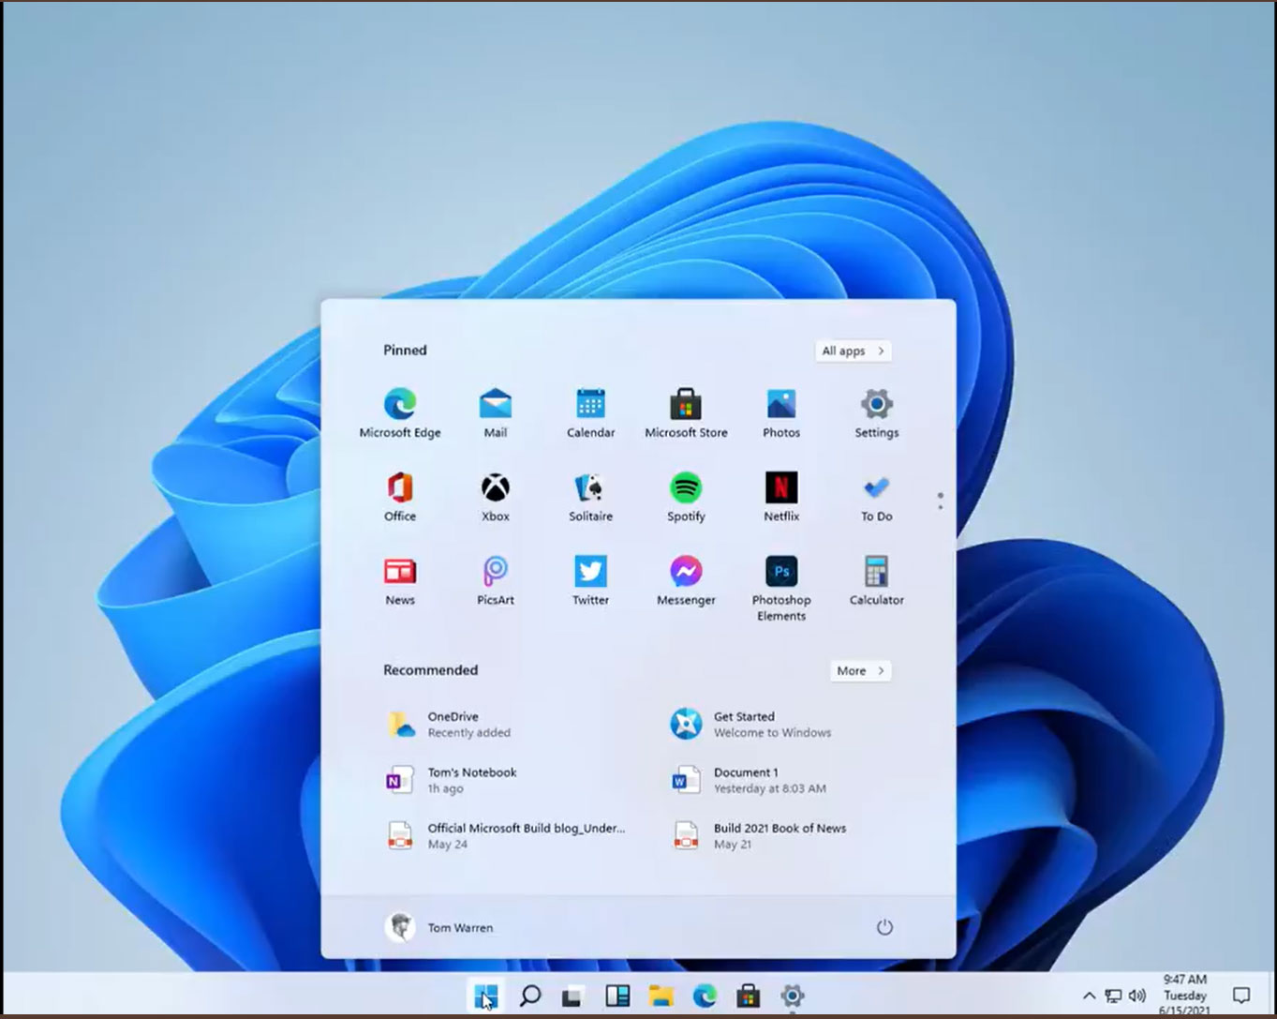Open Spotify from pinned apps
The height and width of the screenshot is (1019, 1277).
(685, 488)
